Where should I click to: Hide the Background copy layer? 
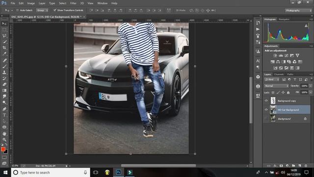(x=266, y=101)
